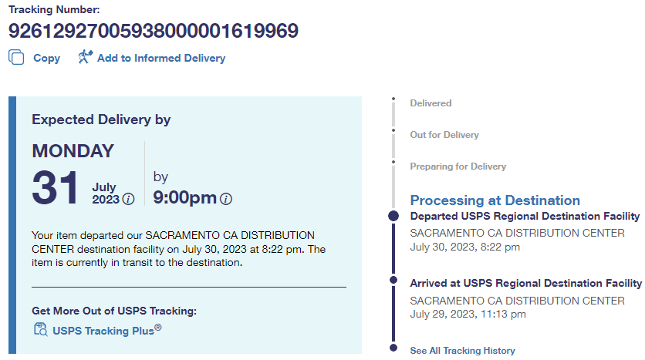
Task: Click the Copy tracking number icon
Action: point(16,57)
